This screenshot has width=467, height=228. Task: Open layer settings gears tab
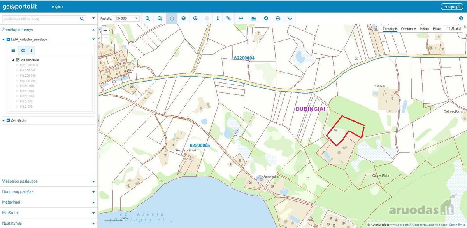click(x=23, y=50)
